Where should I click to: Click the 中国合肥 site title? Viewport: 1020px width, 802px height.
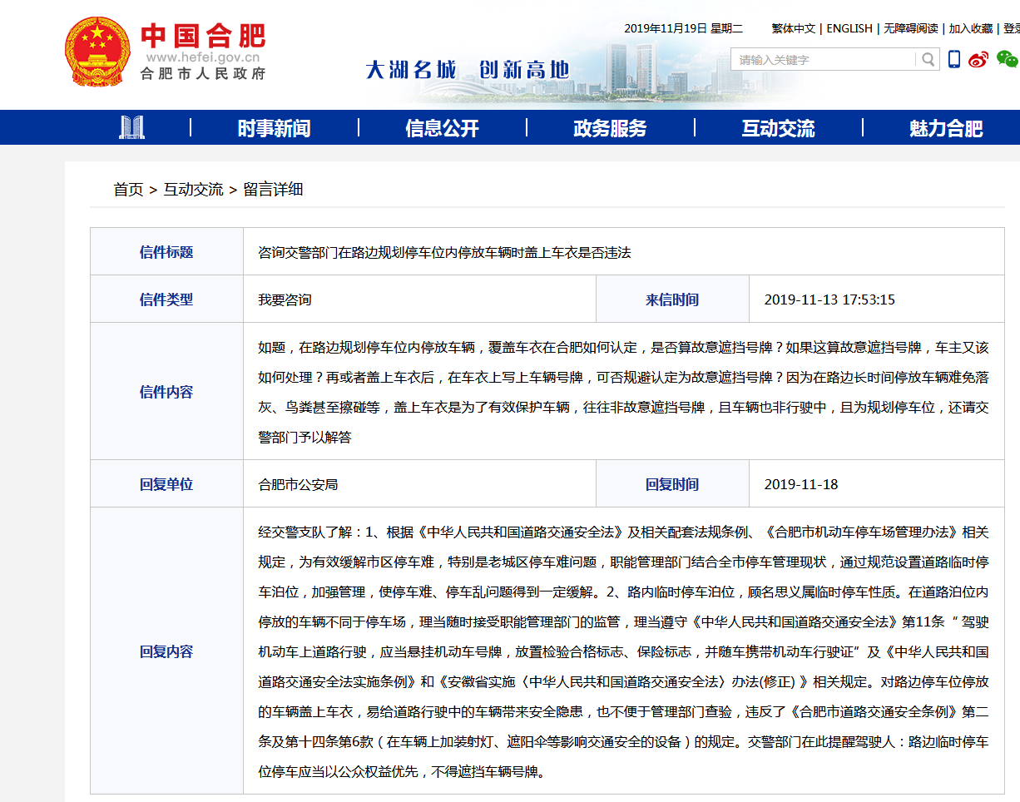(203, 35)
